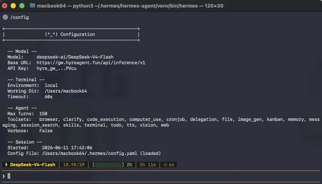
Task: Click the lightning icon before DeepSeek-V4-Flash
Action: [x=6, y=165]
